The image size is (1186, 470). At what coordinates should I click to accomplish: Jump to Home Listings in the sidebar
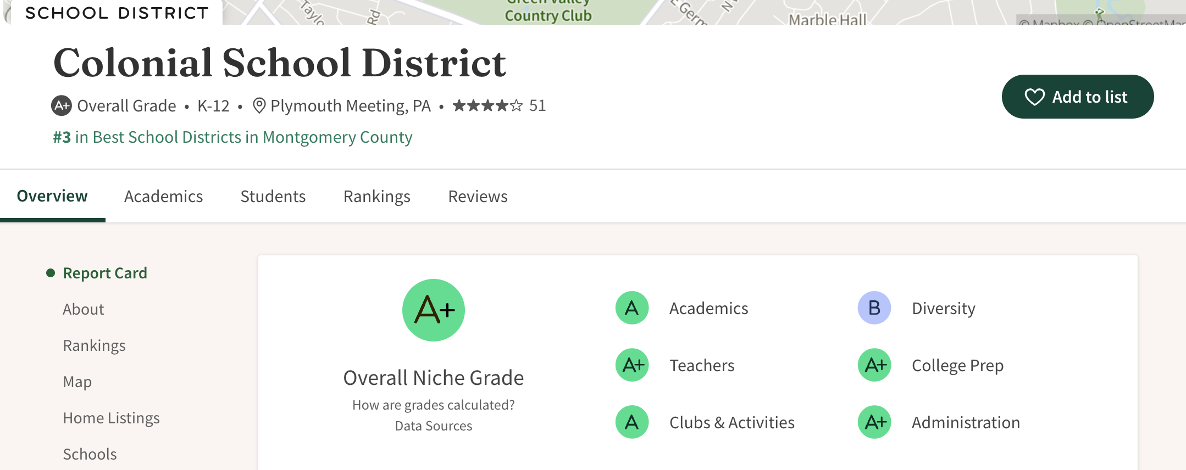[x=111, y=418]
